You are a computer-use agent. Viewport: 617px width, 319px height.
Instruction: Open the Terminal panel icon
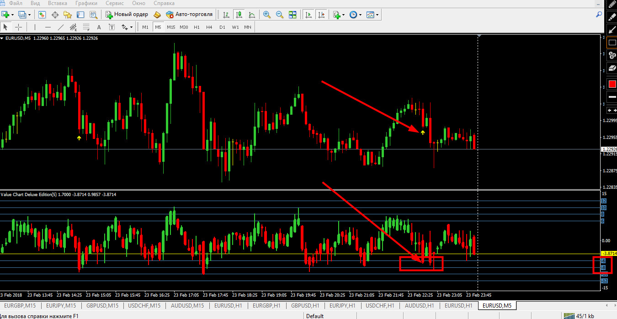coord(80,15)
